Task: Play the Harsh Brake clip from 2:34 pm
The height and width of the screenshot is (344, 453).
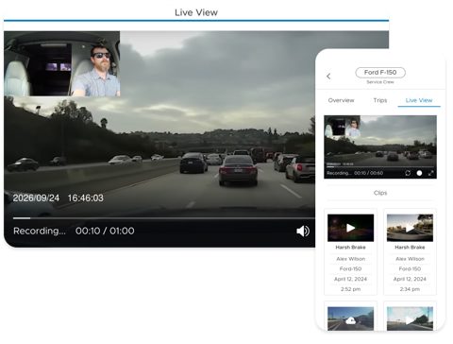Action: [410, 228]
